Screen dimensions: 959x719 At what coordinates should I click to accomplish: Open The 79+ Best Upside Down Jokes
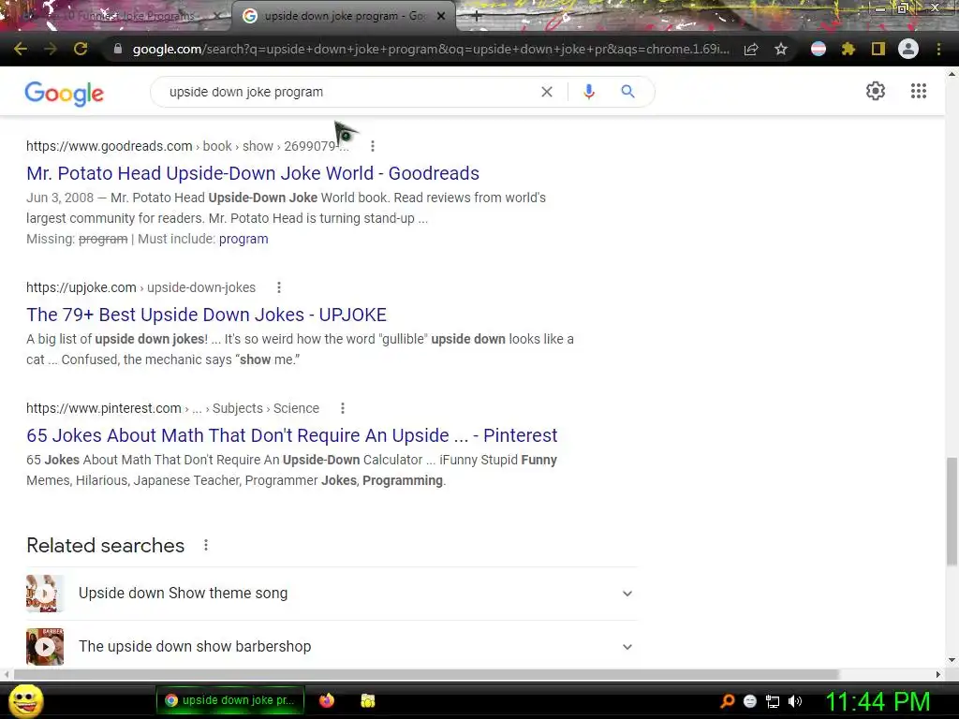click(x=206, y=315)
